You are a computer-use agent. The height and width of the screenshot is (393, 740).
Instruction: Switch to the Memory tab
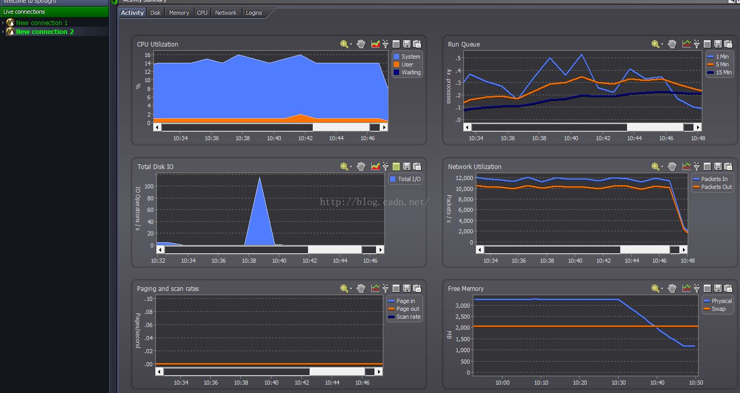click(179, 13)
